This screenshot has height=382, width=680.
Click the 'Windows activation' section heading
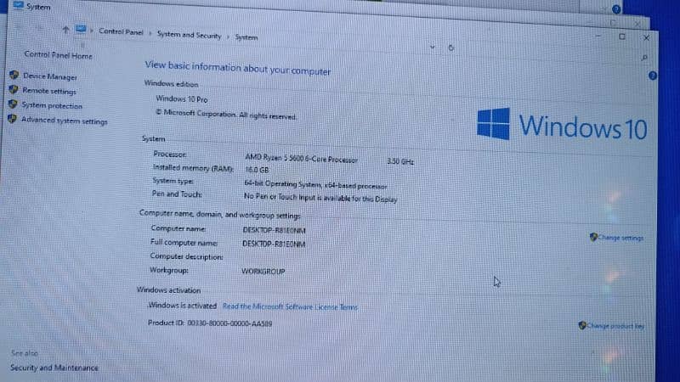(168, 290)
